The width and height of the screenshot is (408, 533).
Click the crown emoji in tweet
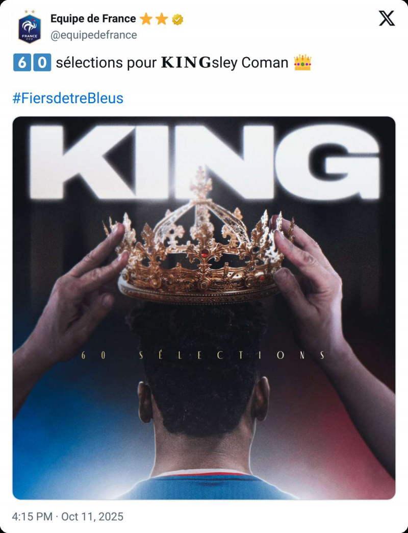302,63
